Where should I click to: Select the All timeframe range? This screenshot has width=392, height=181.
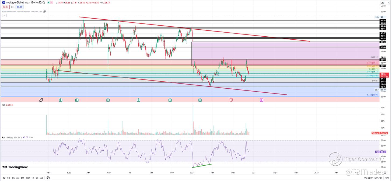click(41, 178)
